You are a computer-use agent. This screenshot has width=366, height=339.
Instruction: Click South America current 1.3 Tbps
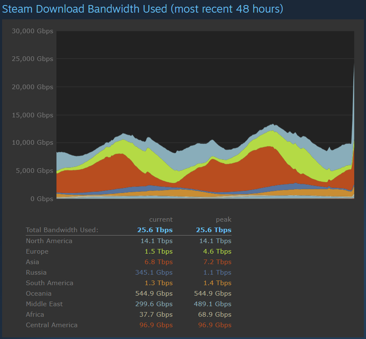point(158,283)
